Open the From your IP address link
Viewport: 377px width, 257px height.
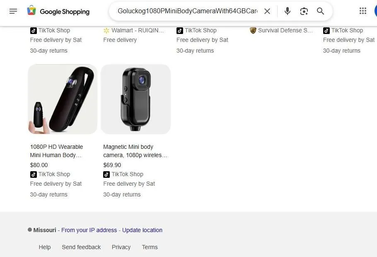click(x=89, y=230)
